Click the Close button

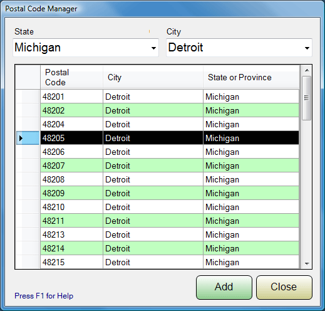click(284, 287)
